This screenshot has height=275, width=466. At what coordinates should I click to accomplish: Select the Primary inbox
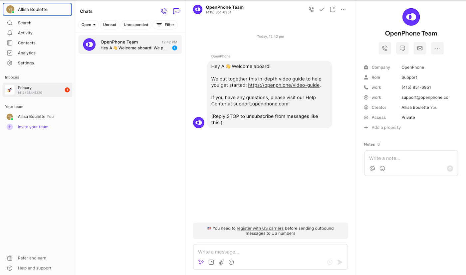[x=37, y=90]
